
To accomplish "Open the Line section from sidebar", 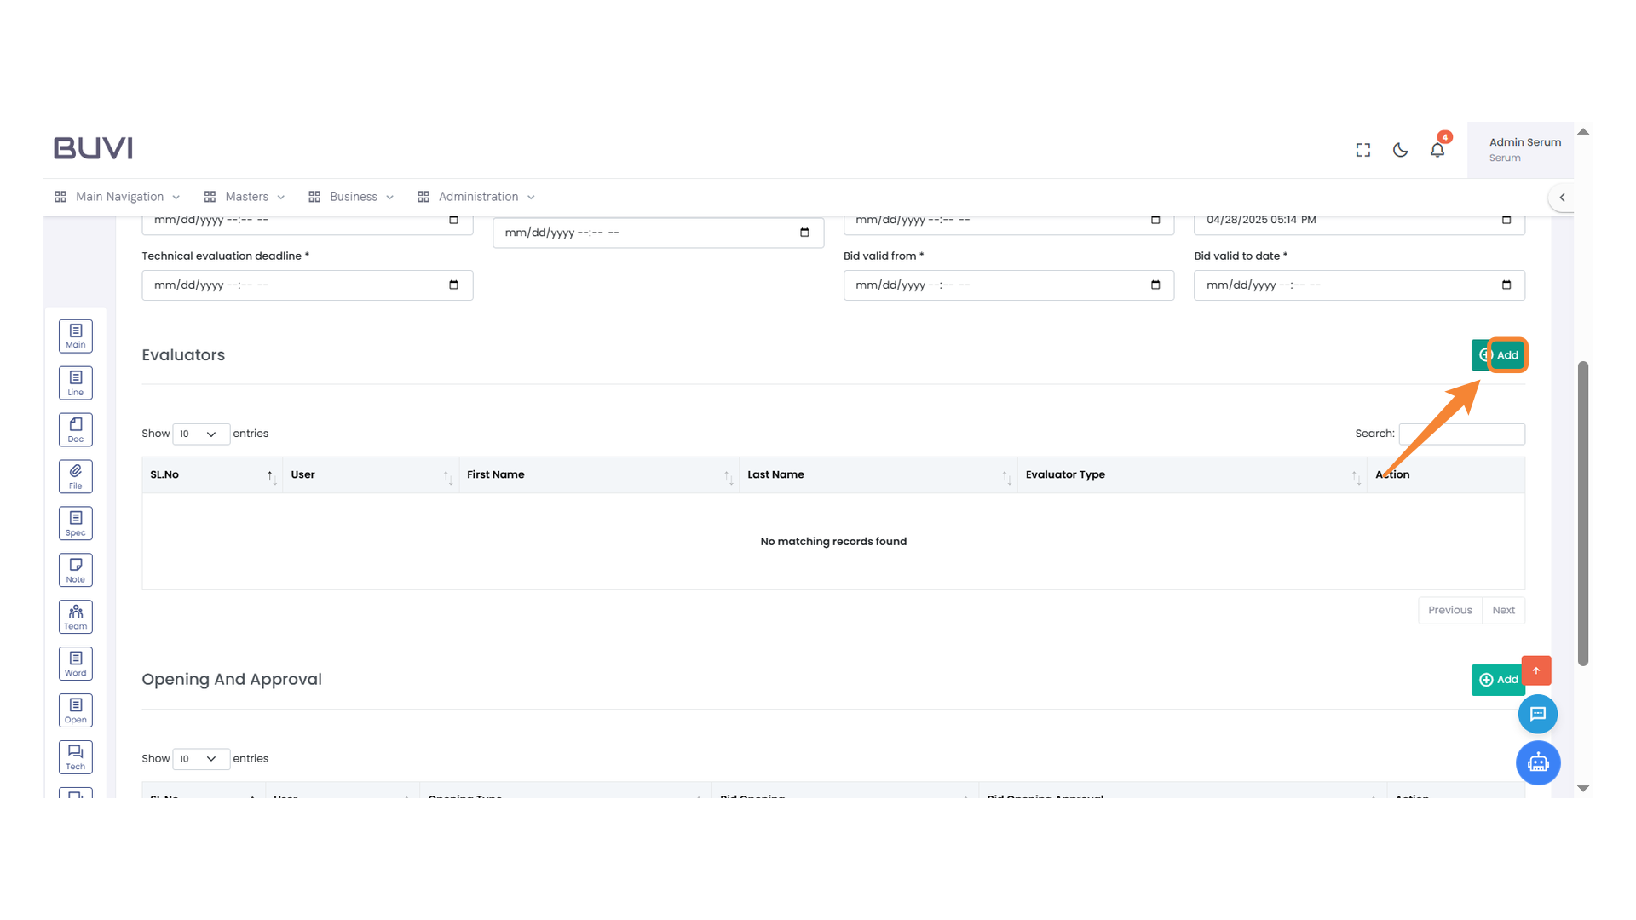I will click(x=75, y=382).
